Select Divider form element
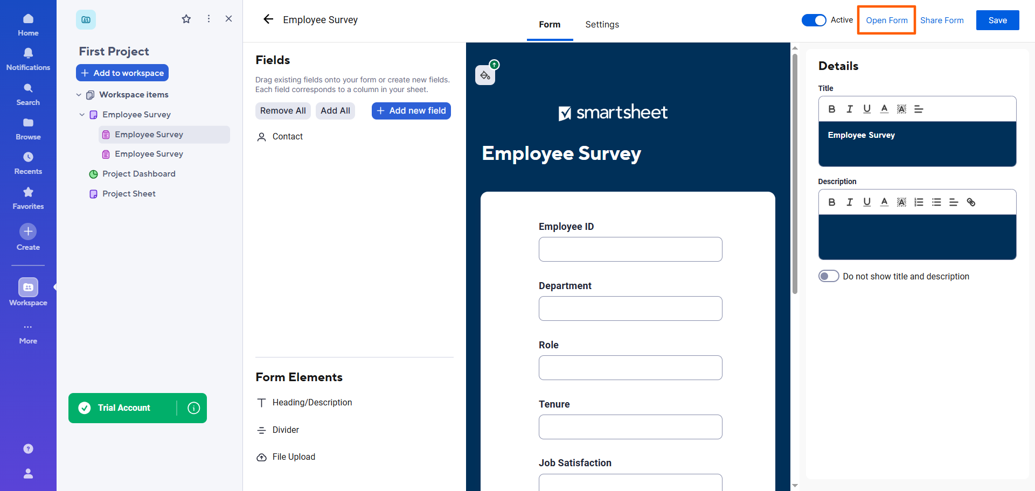Viewport: 1035px width, 491px height. point(278,430)
